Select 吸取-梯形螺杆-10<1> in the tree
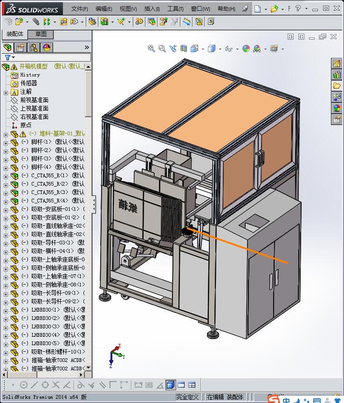 tap(58, 352)
